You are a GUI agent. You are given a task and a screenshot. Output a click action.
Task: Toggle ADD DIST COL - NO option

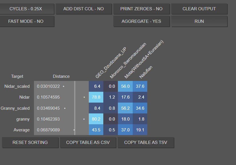point(84,9)
